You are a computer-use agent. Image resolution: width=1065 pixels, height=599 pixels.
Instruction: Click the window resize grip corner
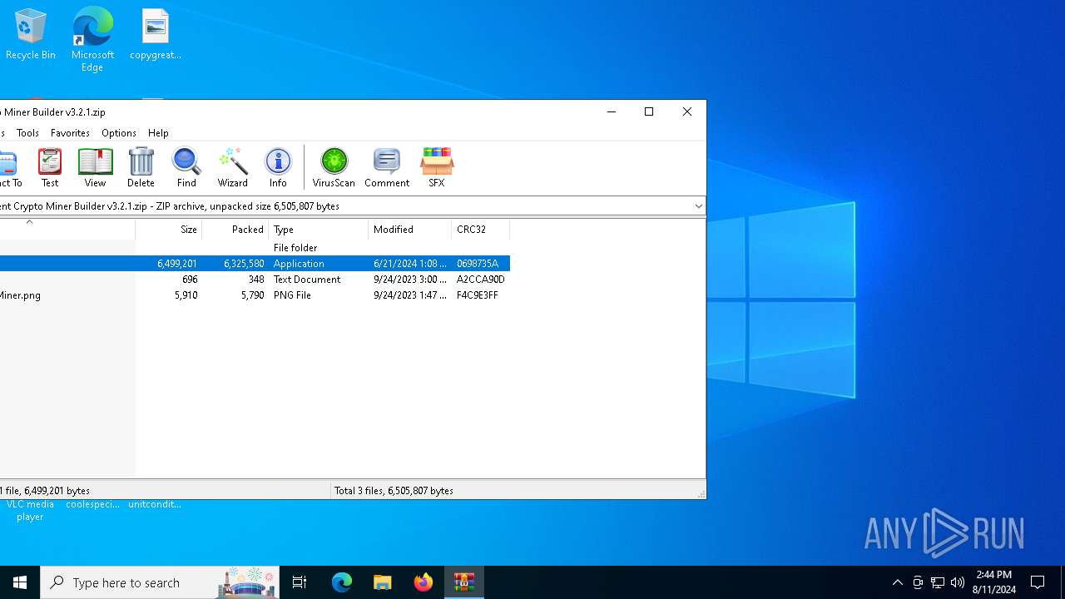[701, 493]
